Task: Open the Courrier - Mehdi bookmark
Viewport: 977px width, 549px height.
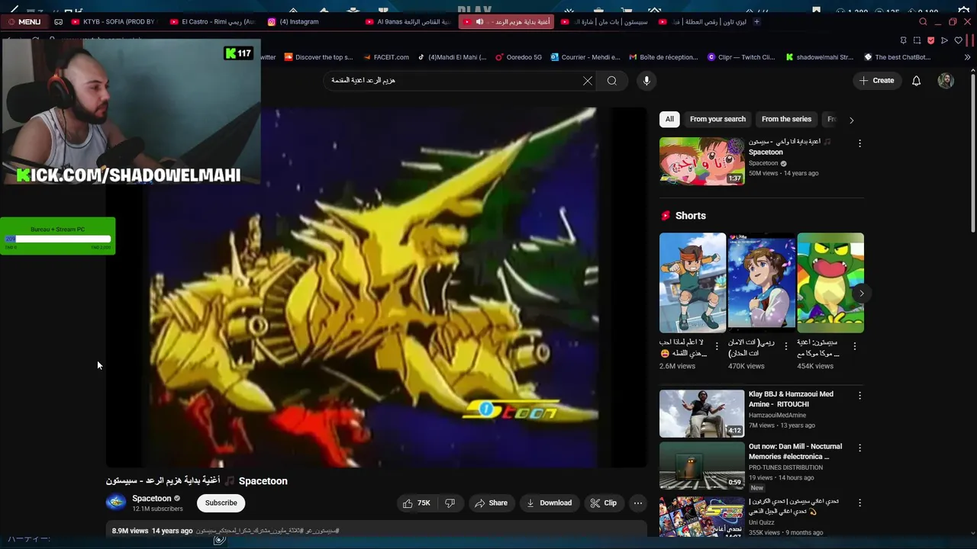Action: [585, 57]
